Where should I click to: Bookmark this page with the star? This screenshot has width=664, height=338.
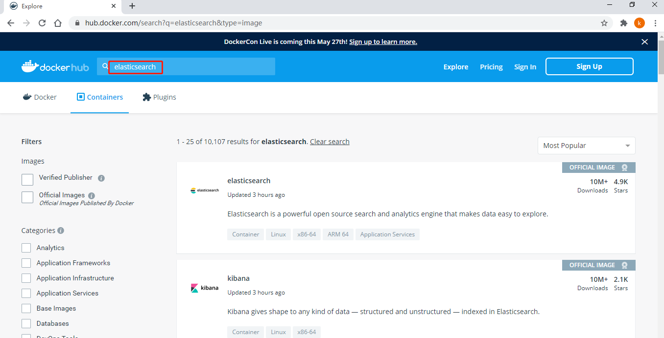pyautogui.click(x=604, y=23)
